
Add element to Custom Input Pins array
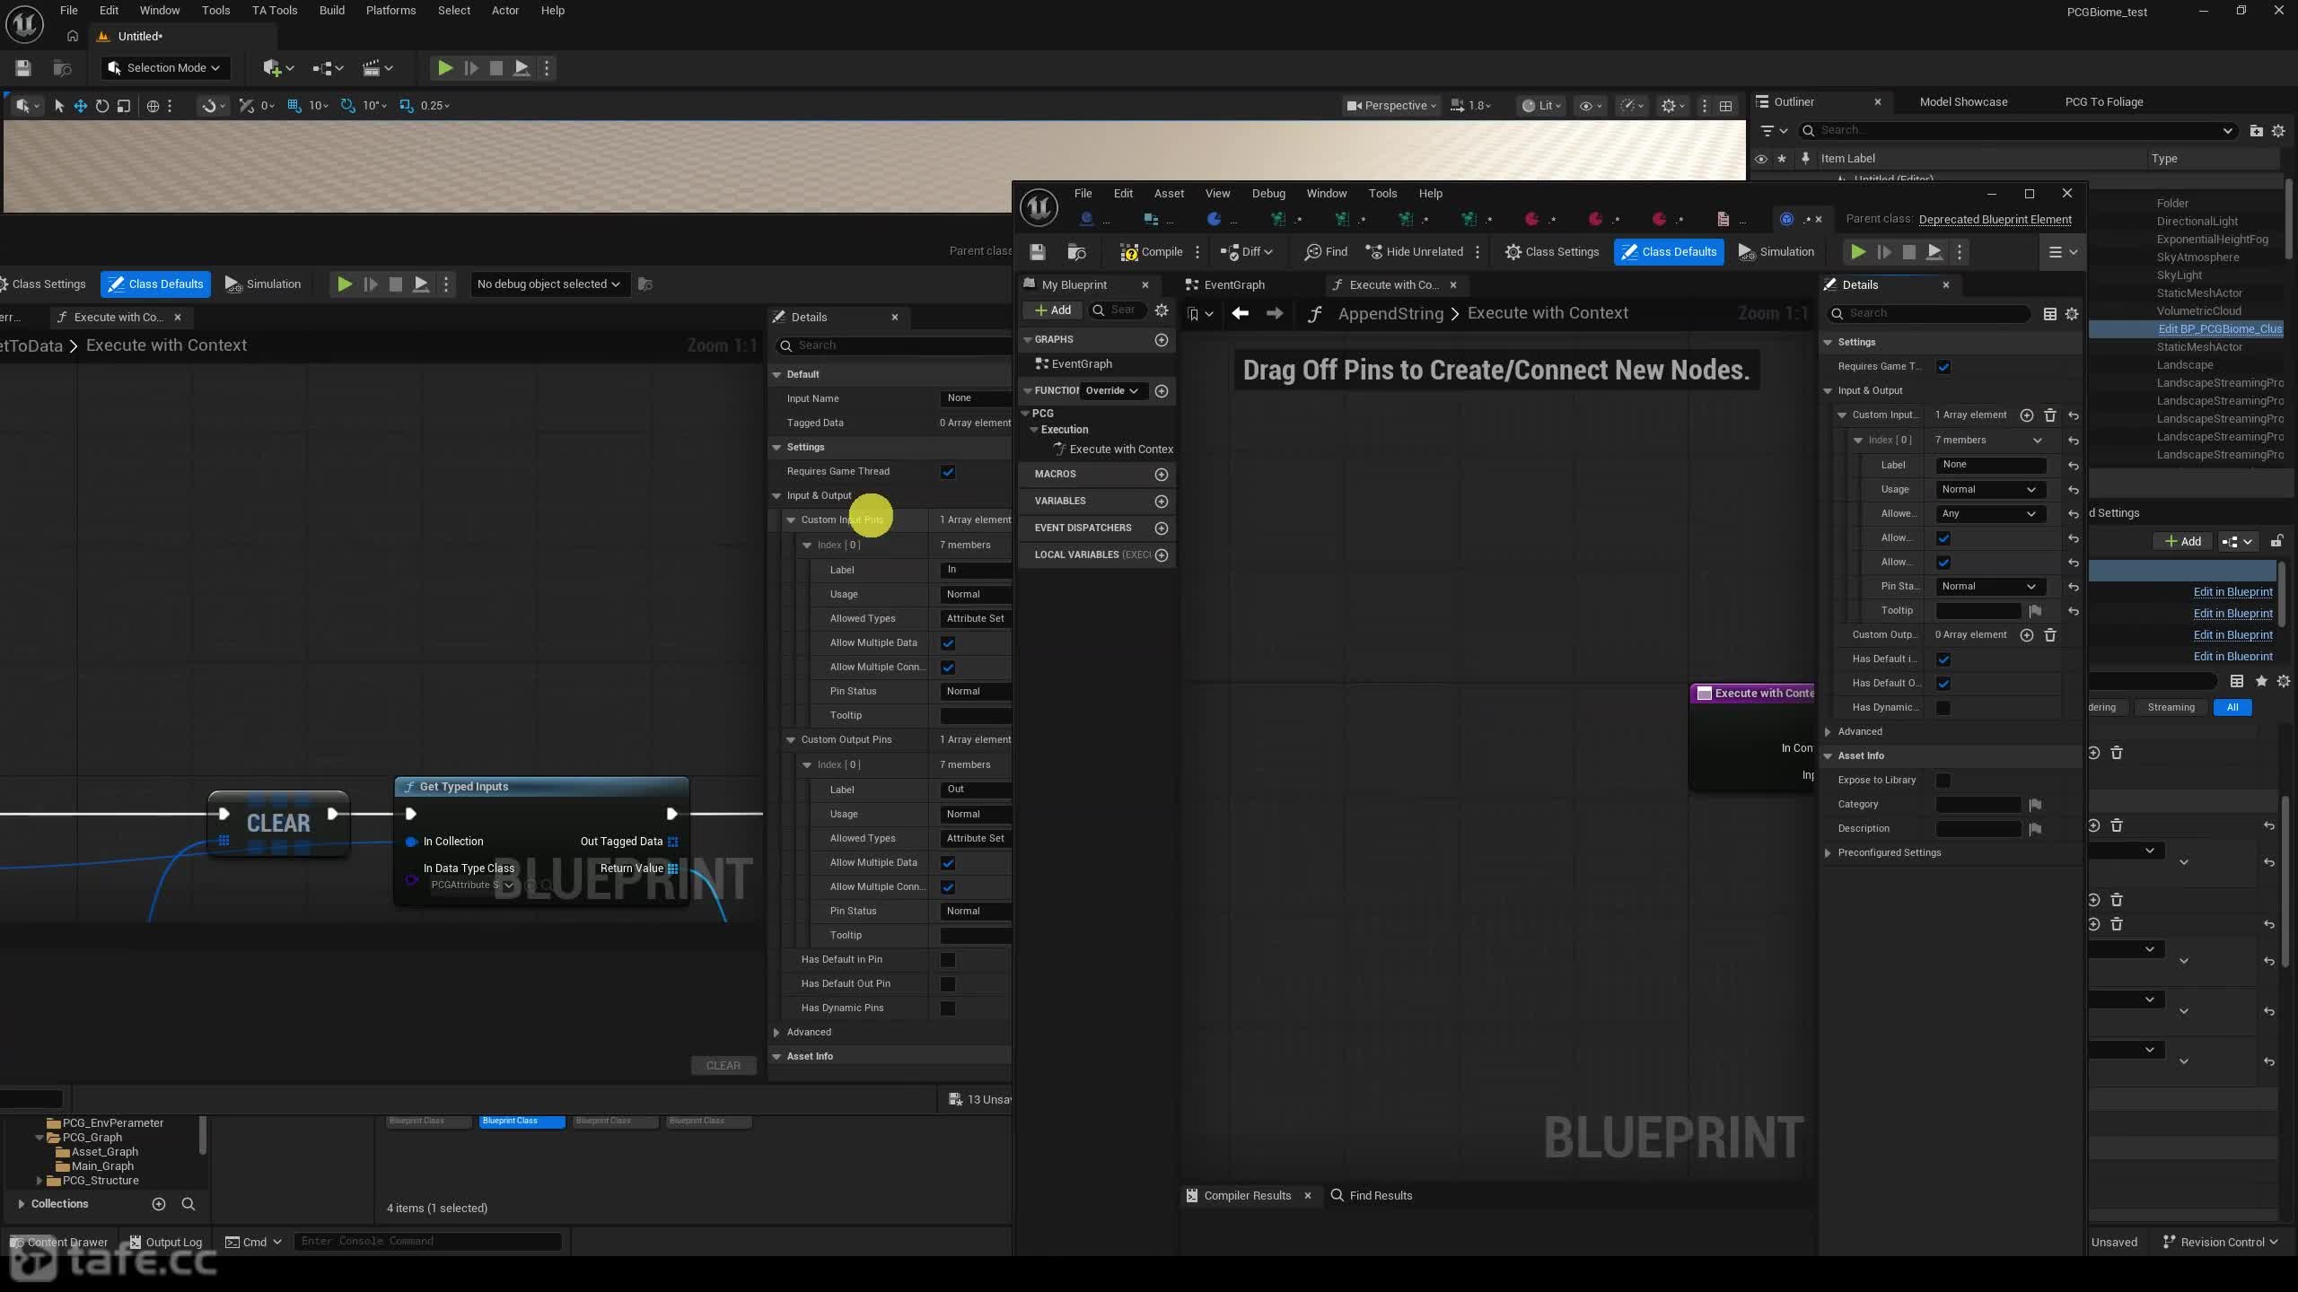(x=2027, y=415)
